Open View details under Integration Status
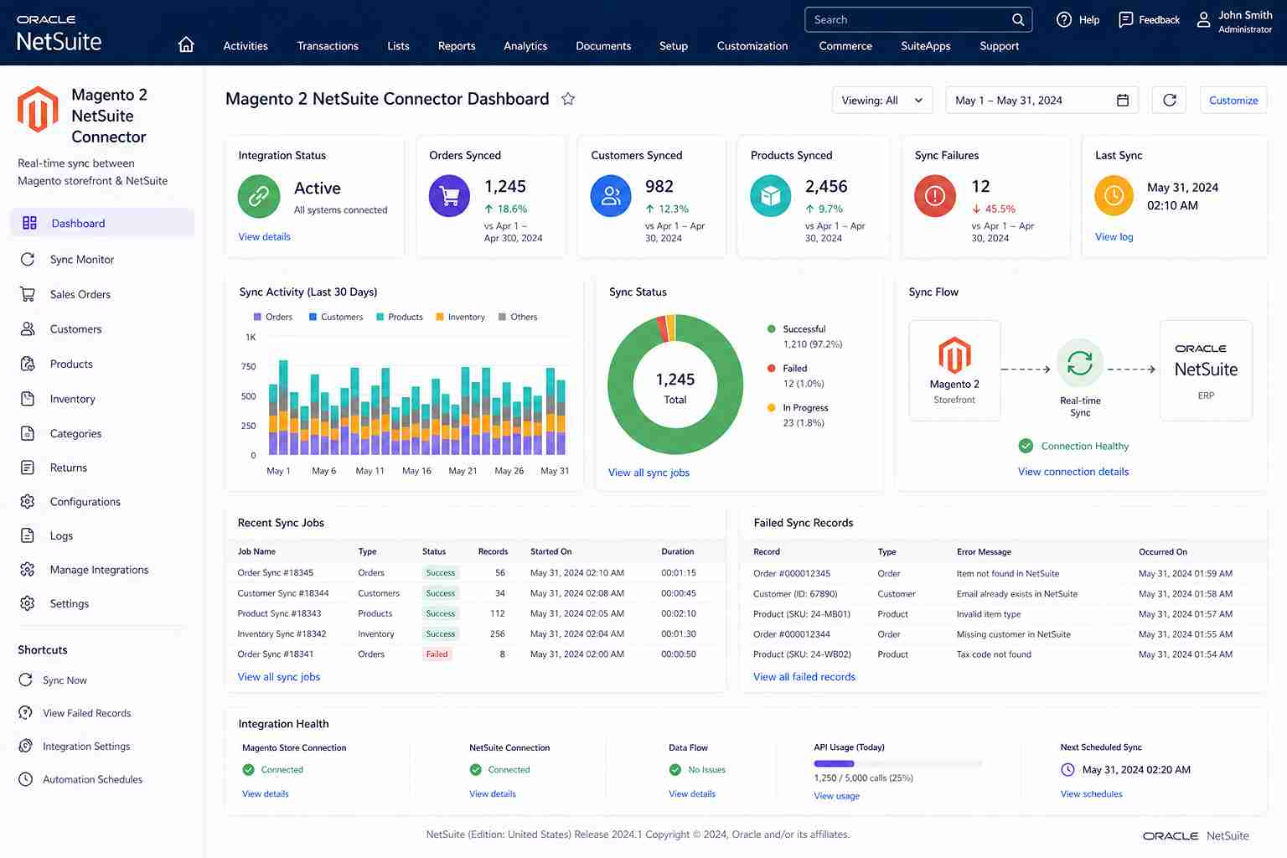The image size is (1287, 858). (265, 237)
